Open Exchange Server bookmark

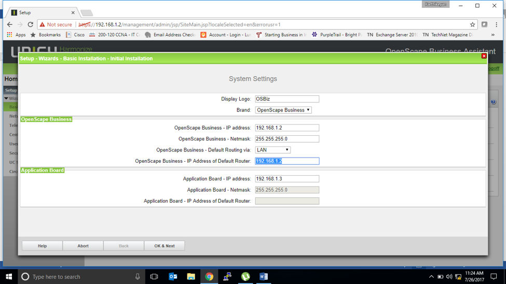click(x=392, y=35)
